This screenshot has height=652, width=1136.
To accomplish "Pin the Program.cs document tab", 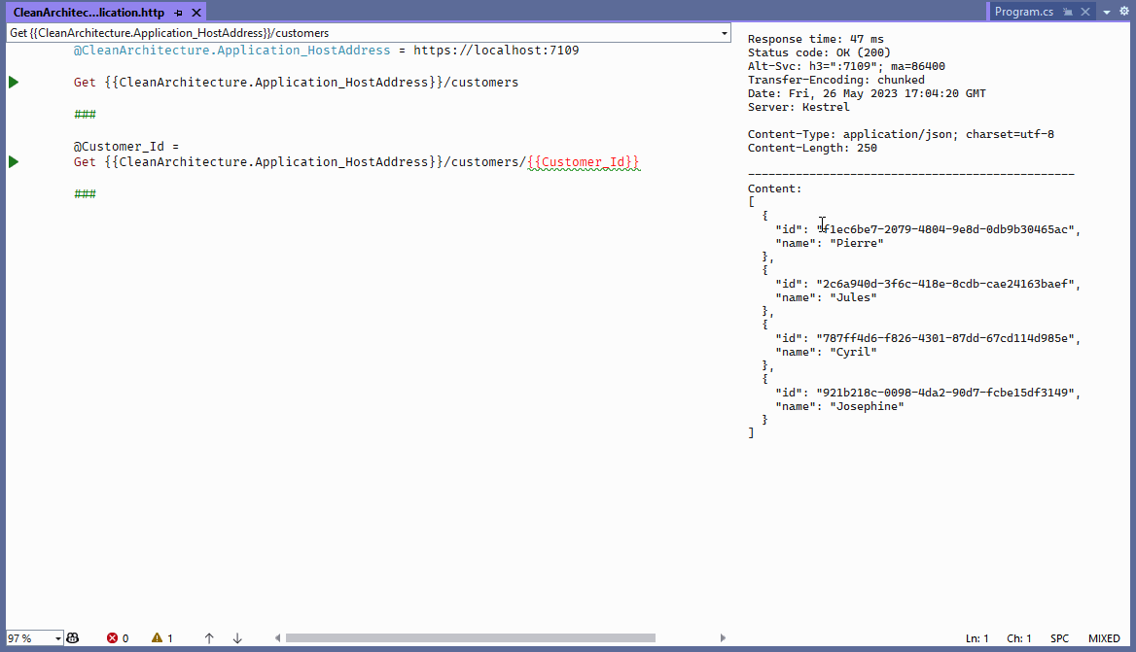I will (x=1068, y=12).
